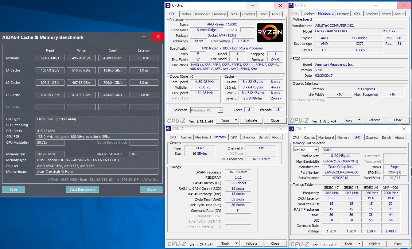The image size is (412, 249).
Task: Open Tools dropdown arrow in Memory tab window
Action: tap(236, 243)
